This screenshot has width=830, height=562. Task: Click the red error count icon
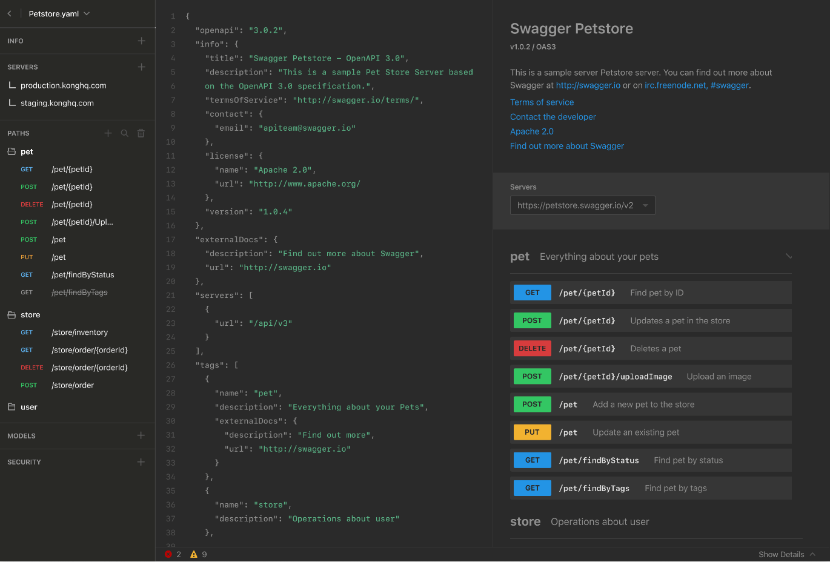(x=168, y=554)
